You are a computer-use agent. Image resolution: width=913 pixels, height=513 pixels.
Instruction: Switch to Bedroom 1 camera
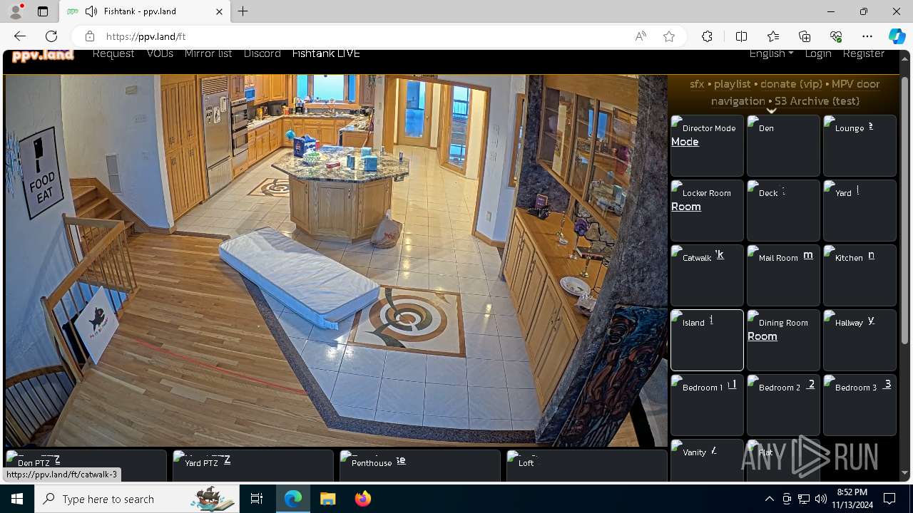tap(707, 405)
